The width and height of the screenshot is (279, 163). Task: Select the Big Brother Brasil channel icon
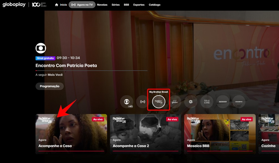click(158, 102)
